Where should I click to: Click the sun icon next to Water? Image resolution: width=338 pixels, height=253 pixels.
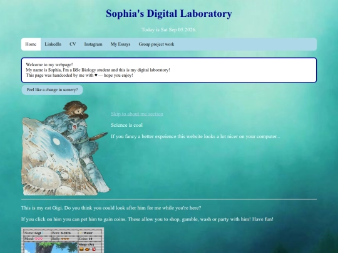click(x=80, y=233)
